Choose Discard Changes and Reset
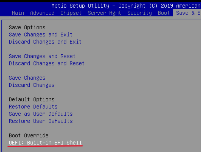 (x=47, y=63)
